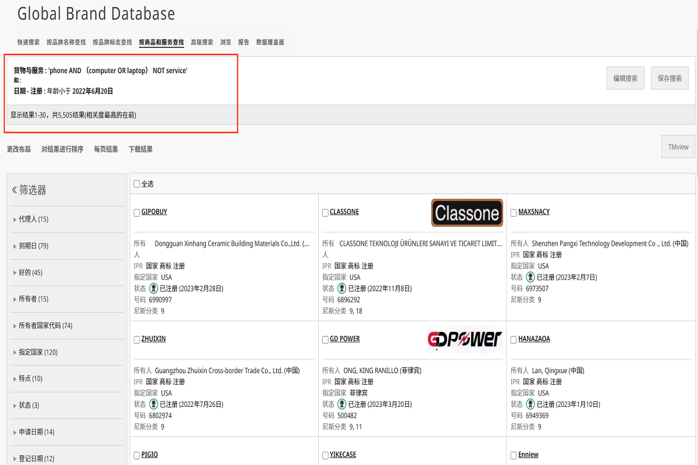Click the registered status icon on ZHUIXIN card

(x=154, y=404)
